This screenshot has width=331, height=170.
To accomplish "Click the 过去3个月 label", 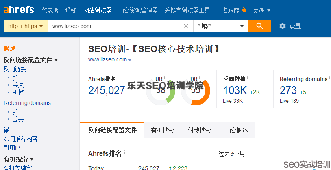I will 231,154.
